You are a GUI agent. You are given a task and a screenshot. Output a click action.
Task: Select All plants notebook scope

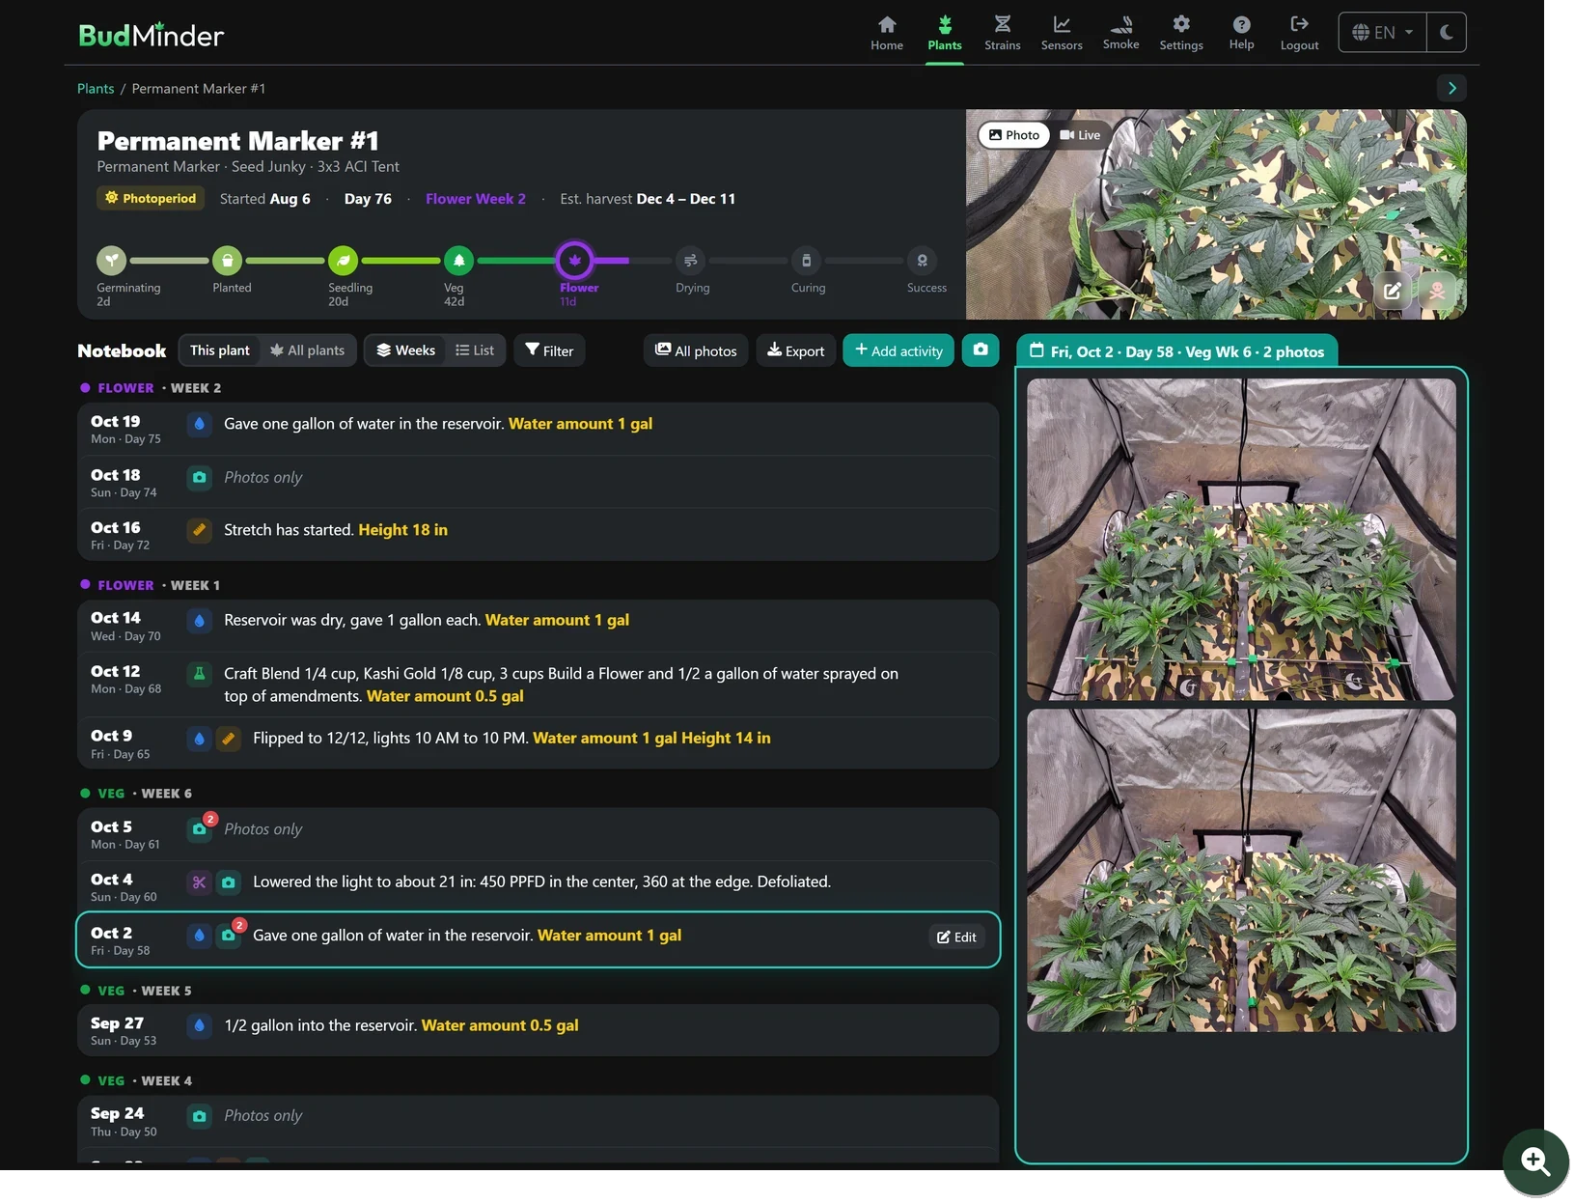click(x=307, y=350)
